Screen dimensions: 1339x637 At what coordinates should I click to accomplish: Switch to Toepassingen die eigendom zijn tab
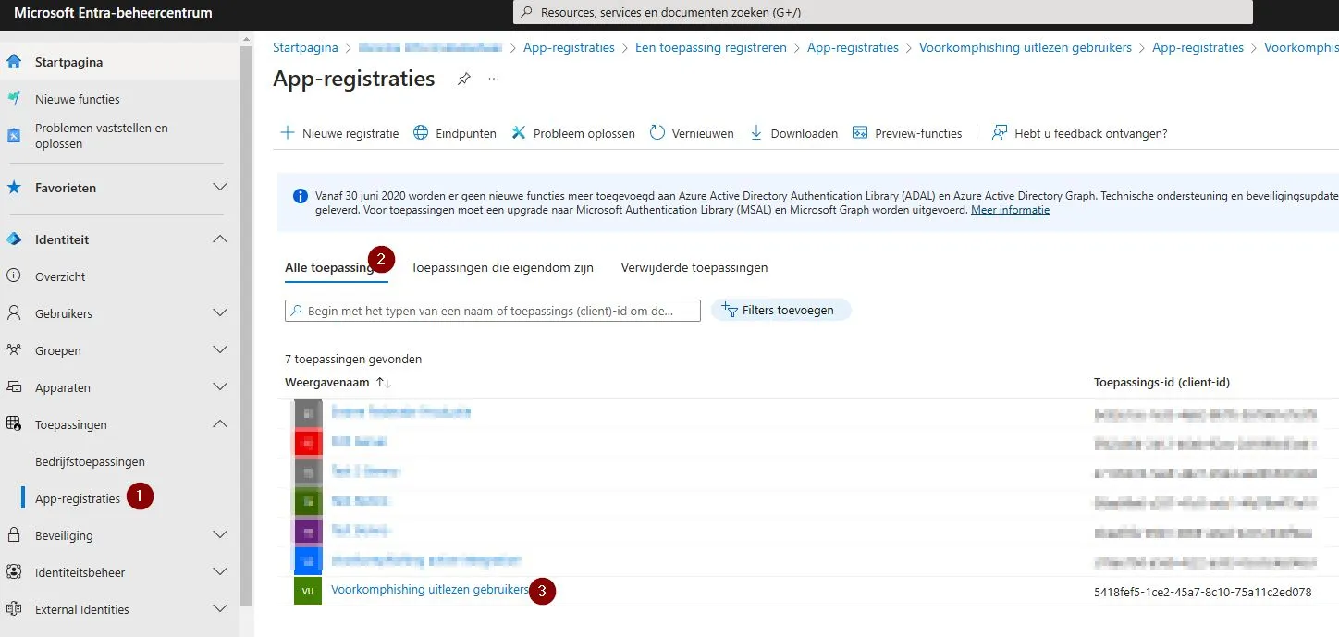502,268
